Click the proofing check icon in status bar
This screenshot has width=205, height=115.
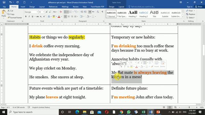pyautogui.click(x=29, y=107)
